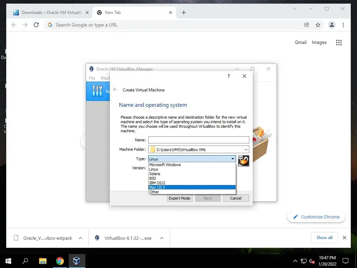Open Chrome profile avatar
The image size is (357, 268).
click(332, 25)
